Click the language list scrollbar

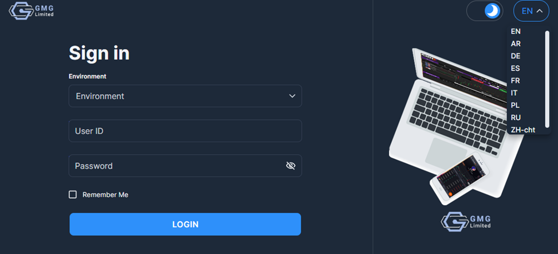(x=547, y=79)
